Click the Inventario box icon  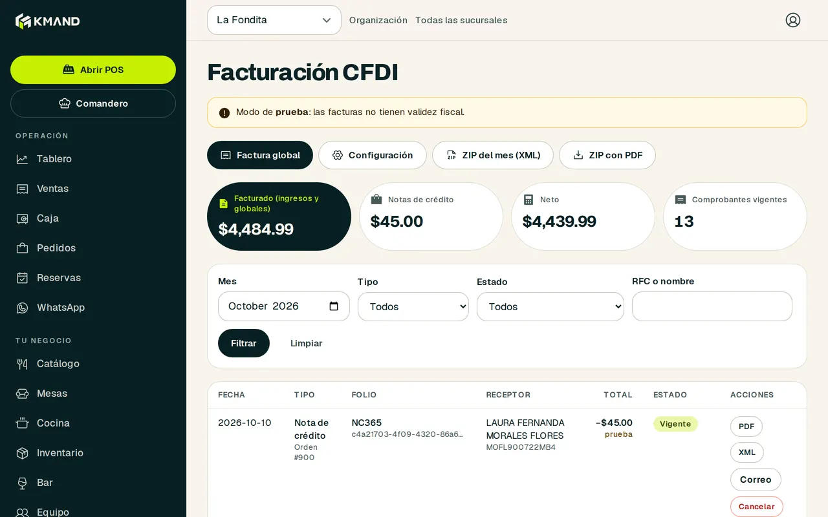[23, 453]
